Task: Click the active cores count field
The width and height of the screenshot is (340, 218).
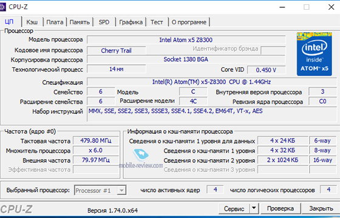Action: pyautogui.click(x=215, y=190)
